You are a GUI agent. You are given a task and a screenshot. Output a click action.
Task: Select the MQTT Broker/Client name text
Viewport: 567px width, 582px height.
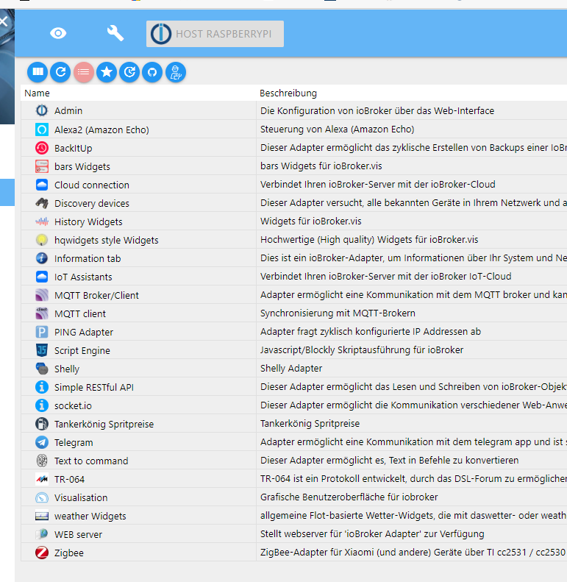(96, 296)
